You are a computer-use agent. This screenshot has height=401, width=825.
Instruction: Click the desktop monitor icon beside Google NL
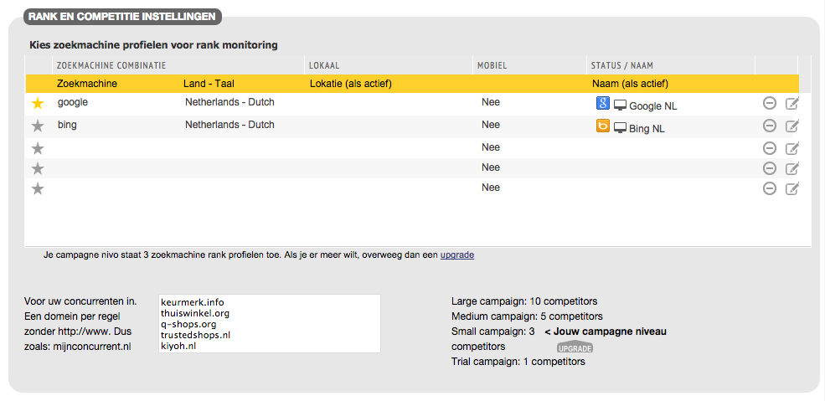620,105
